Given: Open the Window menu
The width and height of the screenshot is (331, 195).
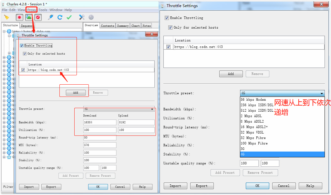Looking at the screenshot, I should tap(56, 10).
